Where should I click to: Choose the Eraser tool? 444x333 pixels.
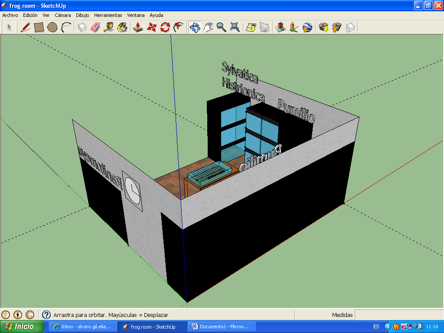tap(95, 27)
